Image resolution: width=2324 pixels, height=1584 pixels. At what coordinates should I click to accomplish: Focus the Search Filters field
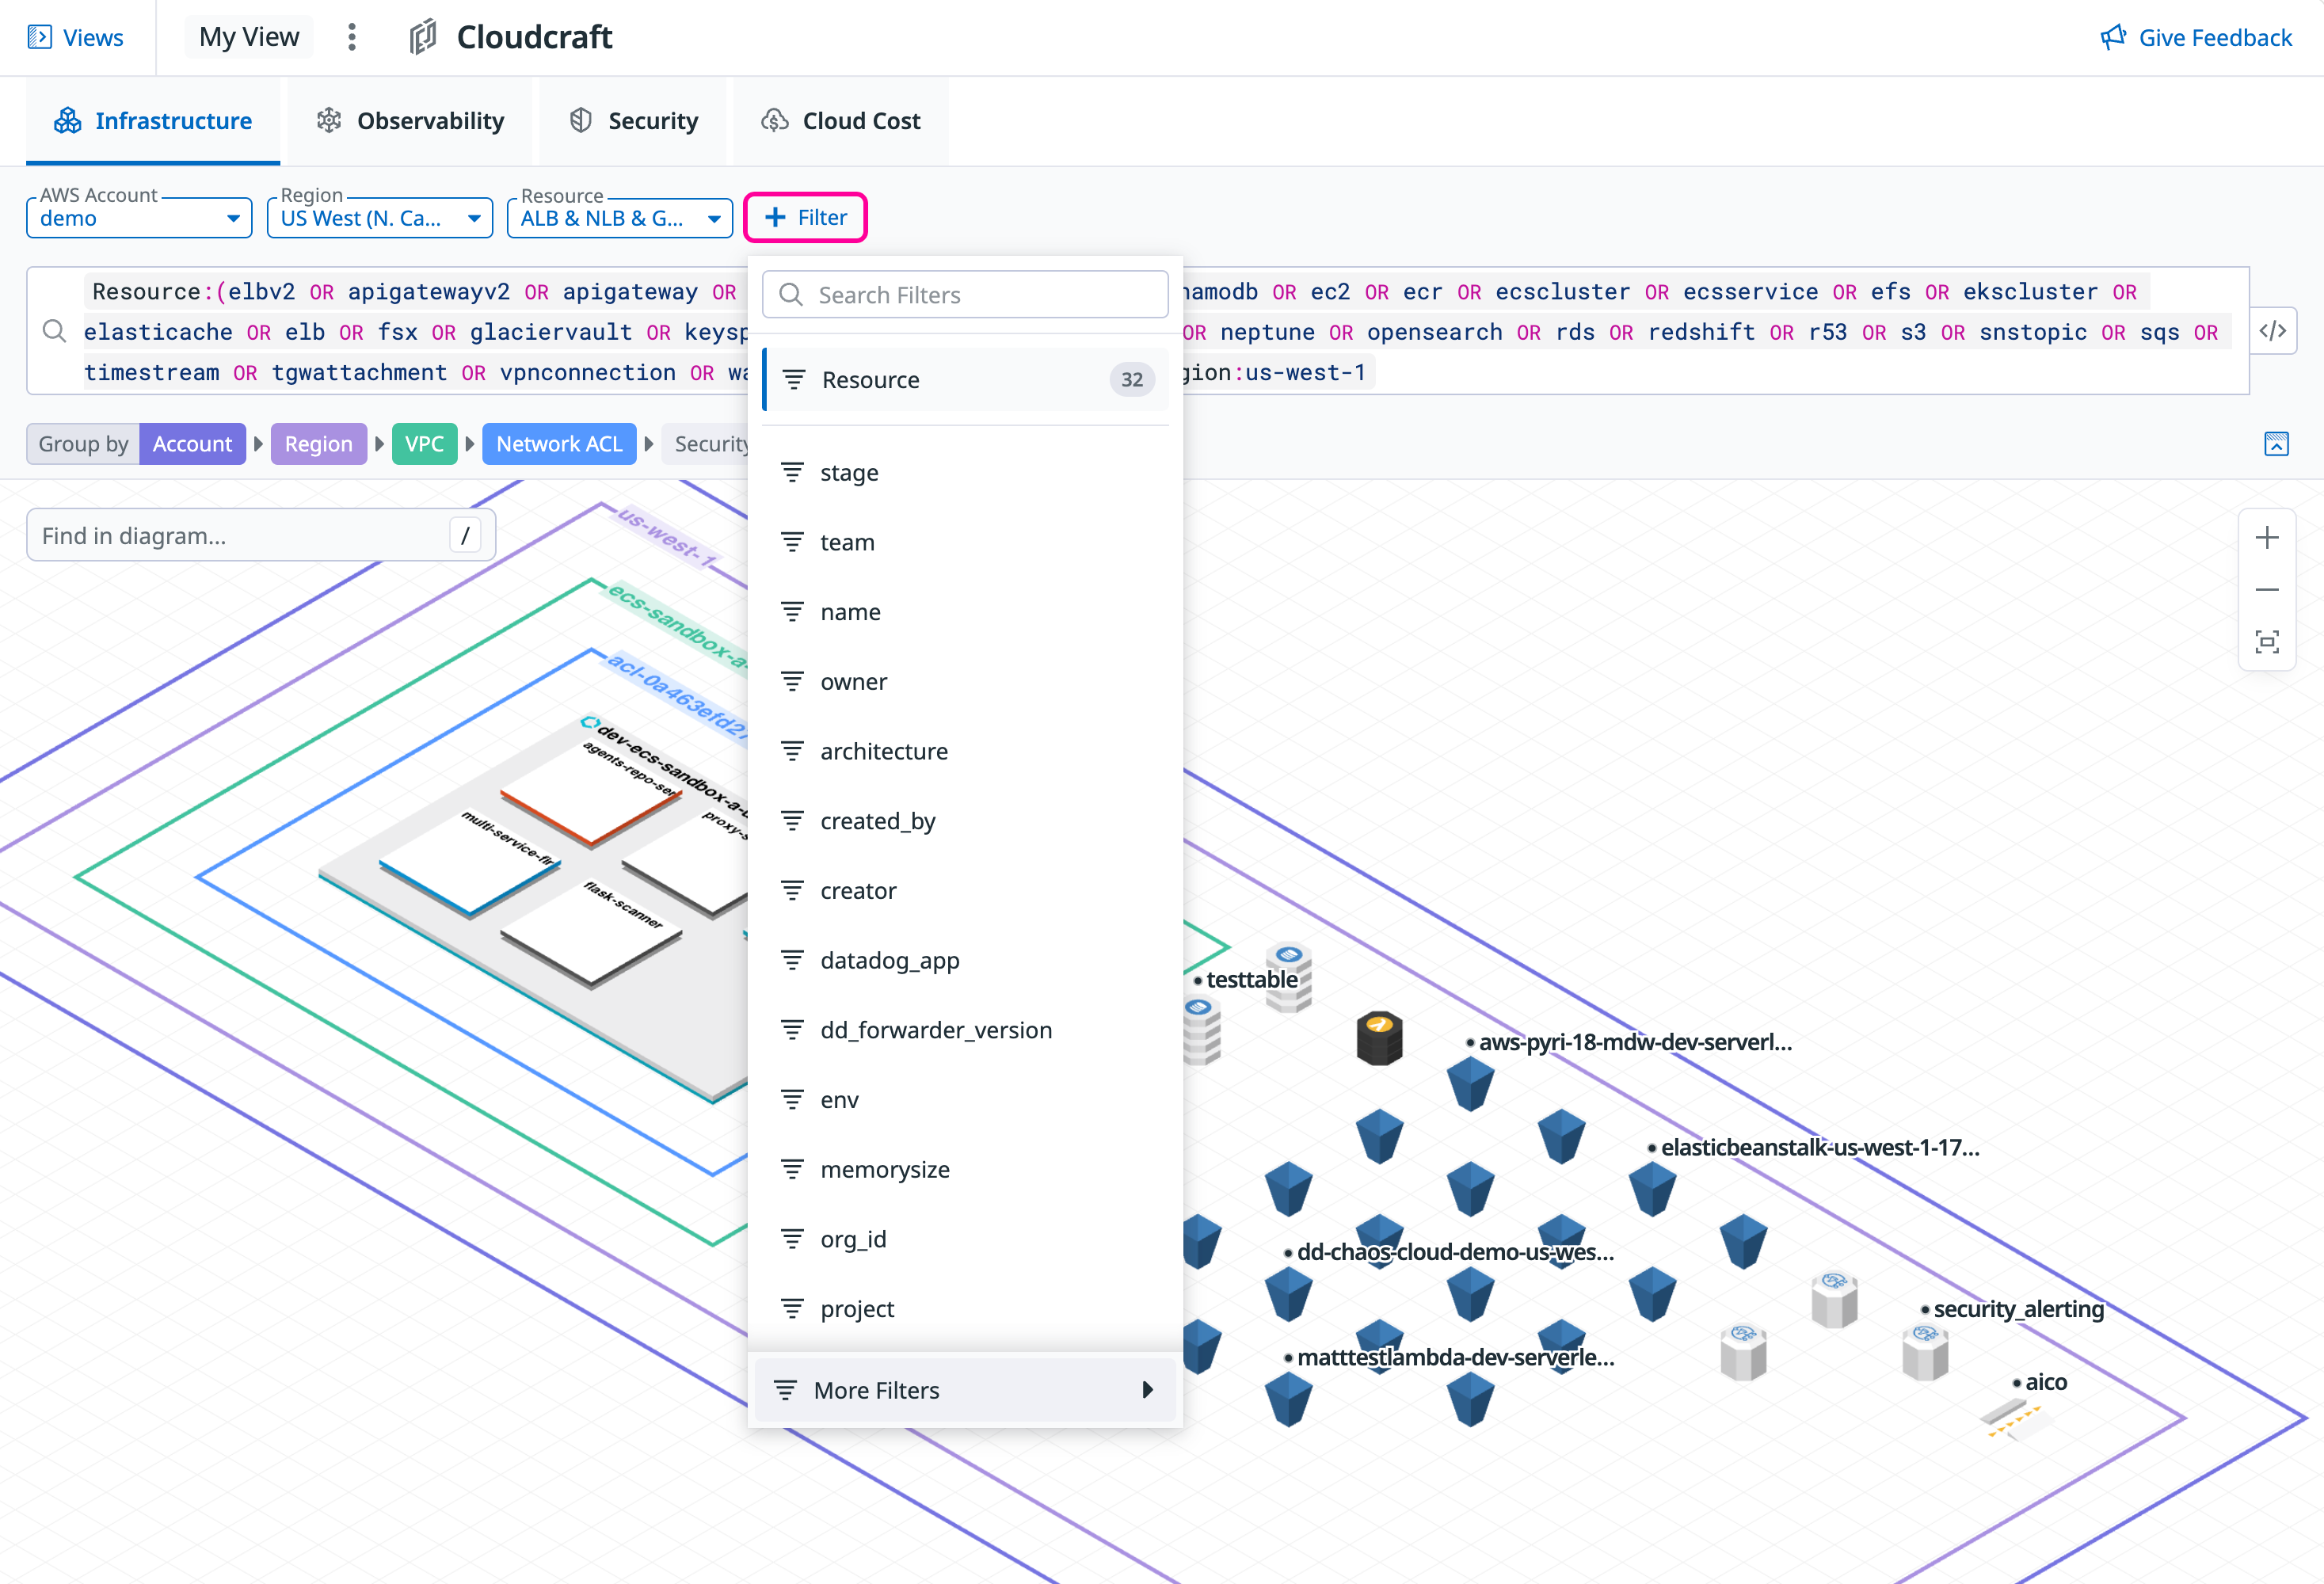point(965,294)
